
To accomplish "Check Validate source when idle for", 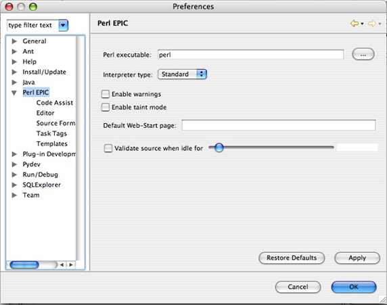I will click(x=108, y=148).
